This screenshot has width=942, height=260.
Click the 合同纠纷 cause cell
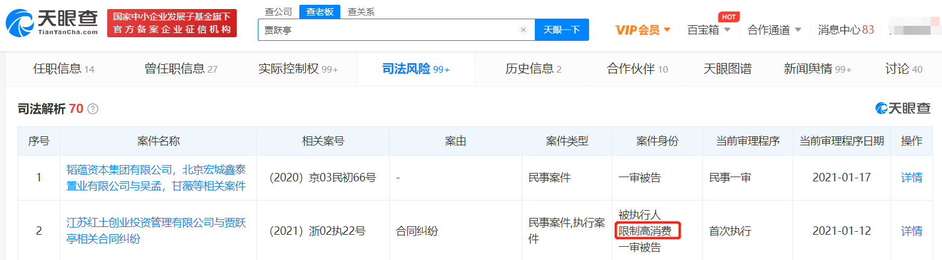417,231
